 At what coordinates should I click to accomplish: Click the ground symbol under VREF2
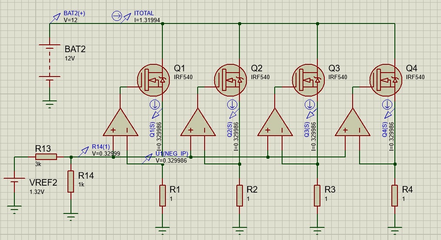[x=14, y=210]
